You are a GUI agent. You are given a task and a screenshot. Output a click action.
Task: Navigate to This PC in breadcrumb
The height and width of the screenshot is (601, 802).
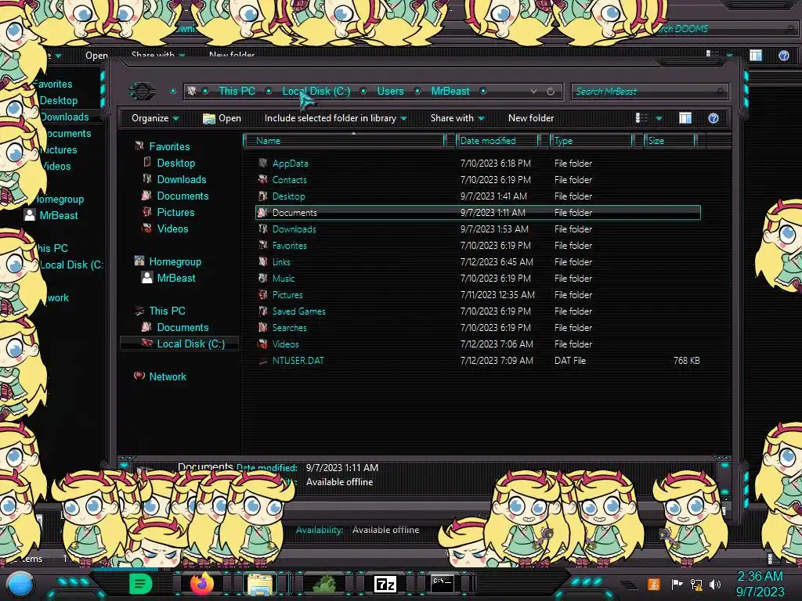click(237, 91)
